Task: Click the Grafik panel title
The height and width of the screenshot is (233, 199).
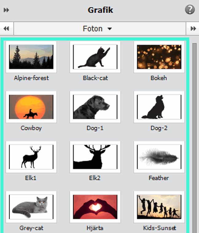Action: click(x=100, y=10)
